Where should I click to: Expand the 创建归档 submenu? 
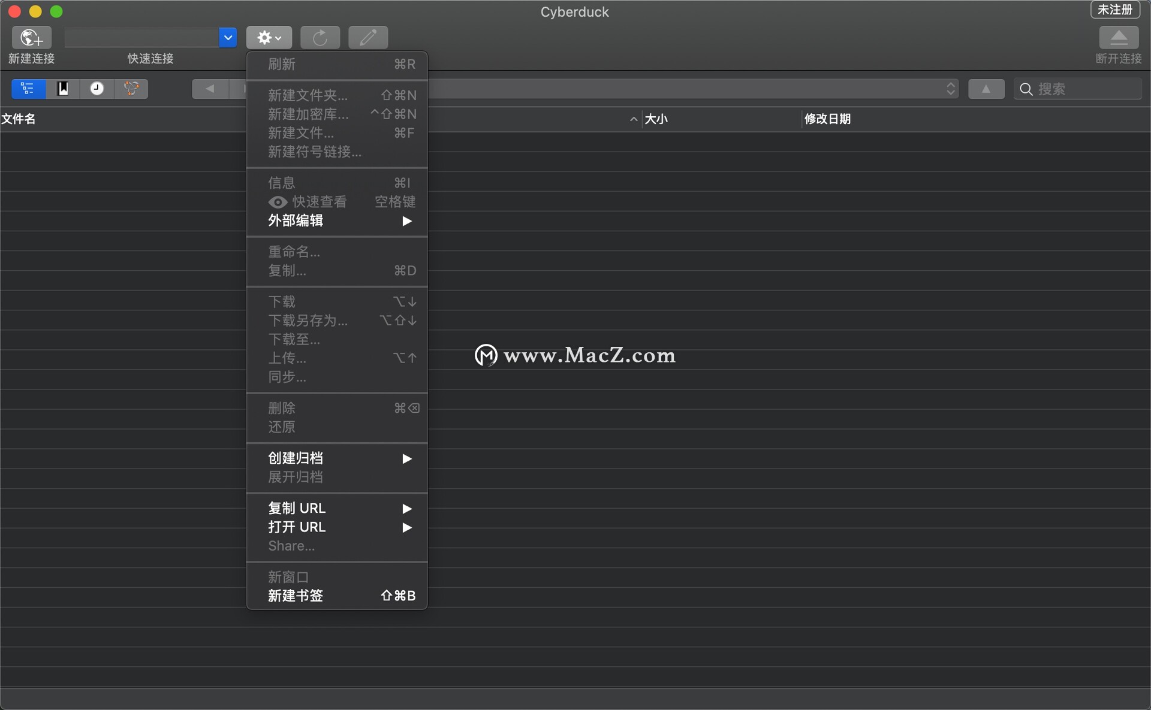pyautogui.click(x=337, y=458)
